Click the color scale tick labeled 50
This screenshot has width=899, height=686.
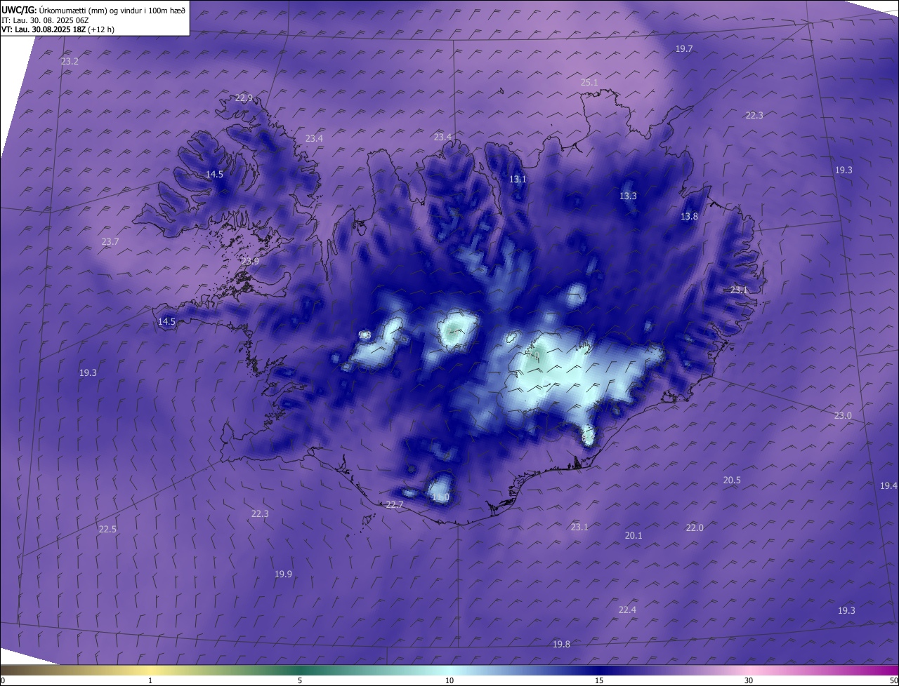click(x=893, y=681)
